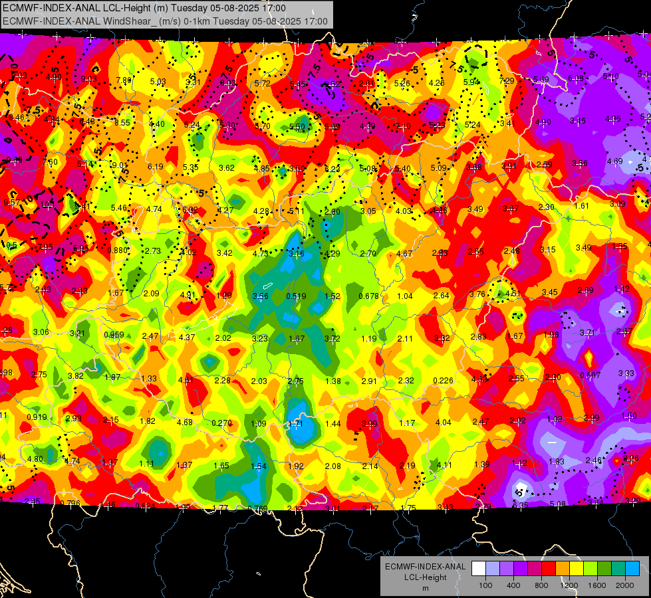
Task: Click the white swatch in the LCL-Height legend
Action: click(479, 569)
